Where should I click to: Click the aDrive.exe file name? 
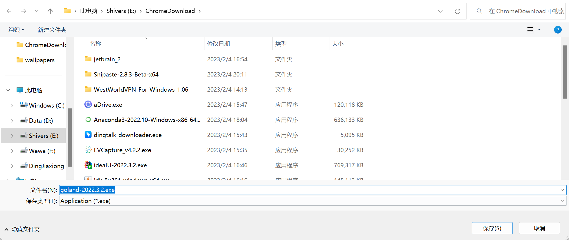pyautogui.click(x=108, y=105)
